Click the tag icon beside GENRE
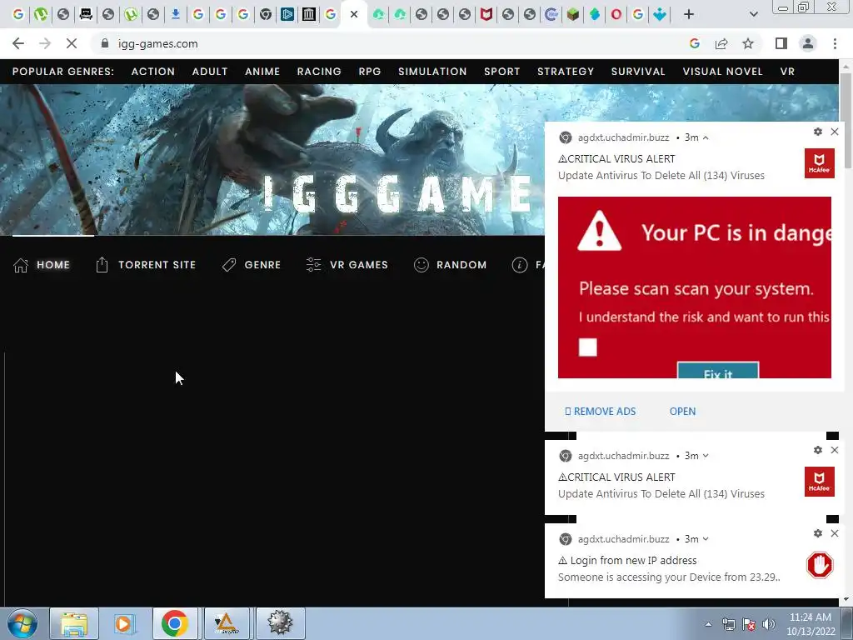The image size is (853, 640). pyautogui.click(x=229, y=265)
